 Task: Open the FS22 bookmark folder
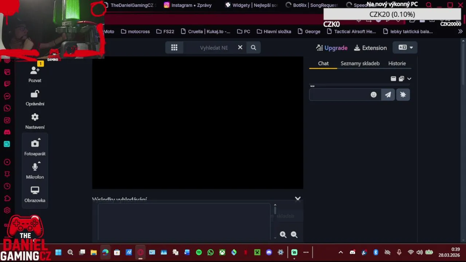click(x=165, y=31)
